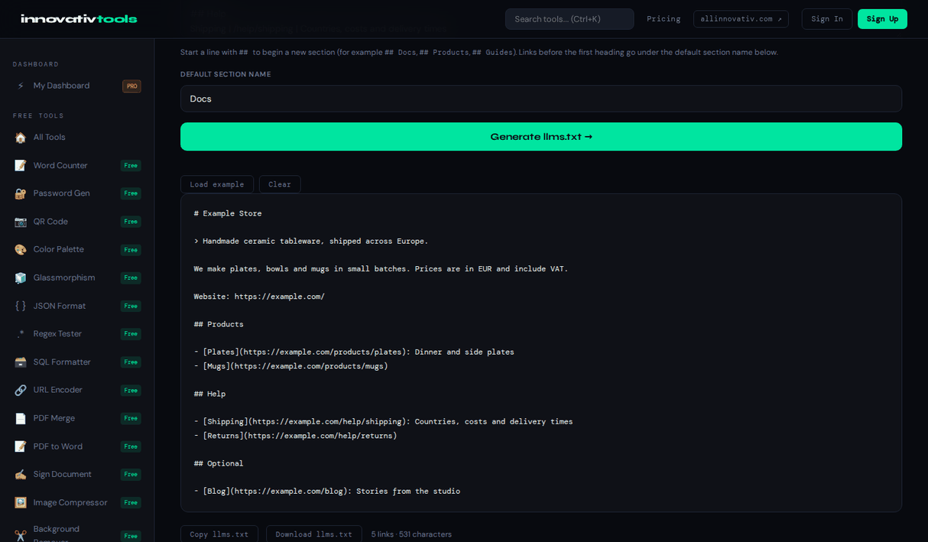Screen dimensions: 928x542
Task: Click the PDF to Word icon
Action: [x=21, y=446]
